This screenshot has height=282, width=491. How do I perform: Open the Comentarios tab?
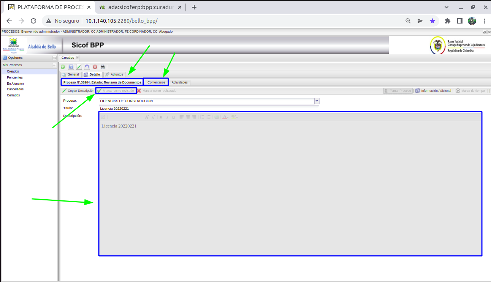[x=156, y=82]
